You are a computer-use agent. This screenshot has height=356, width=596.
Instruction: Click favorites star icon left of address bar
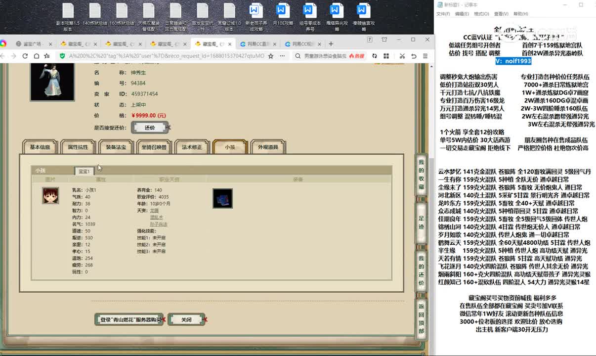click(x=47, y=56)
